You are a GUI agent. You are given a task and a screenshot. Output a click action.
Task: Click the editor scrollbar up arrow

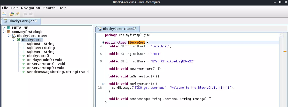coord(281,35)
